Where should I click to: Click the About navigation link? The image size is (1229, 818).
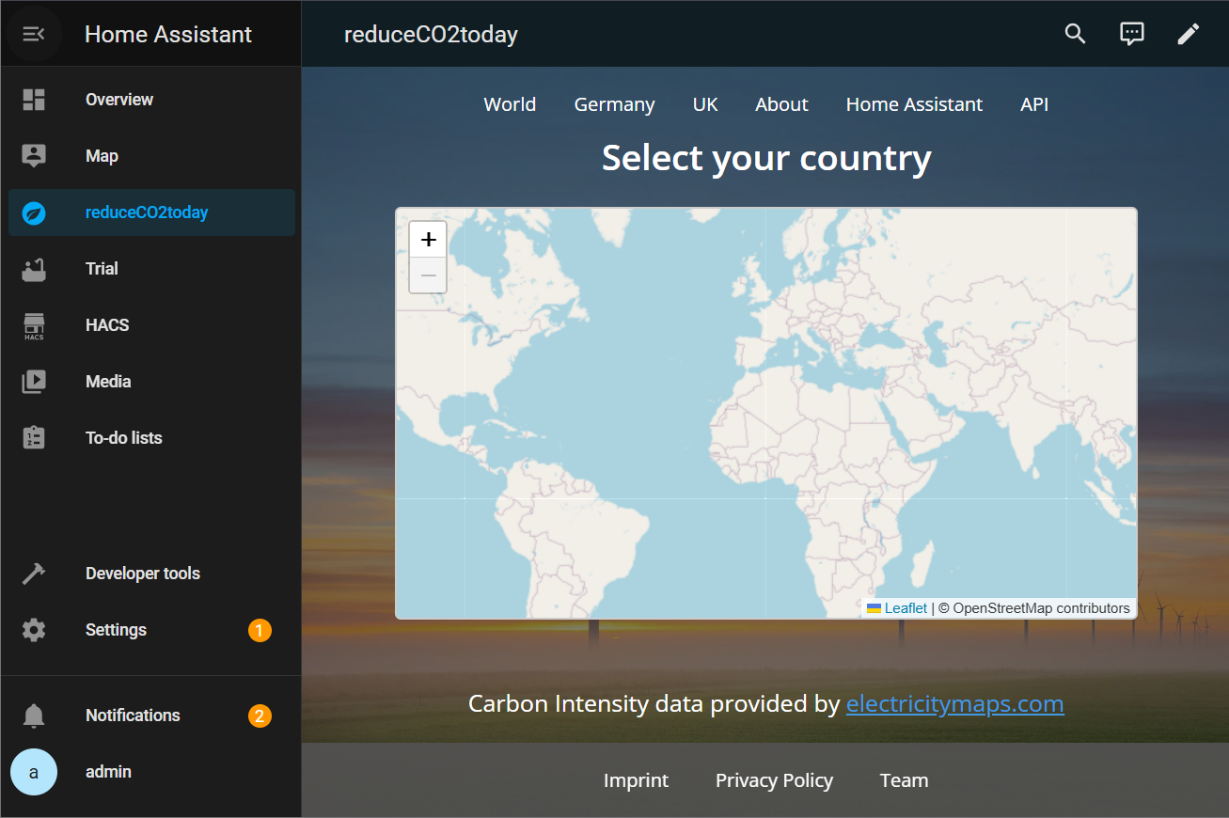781,104
